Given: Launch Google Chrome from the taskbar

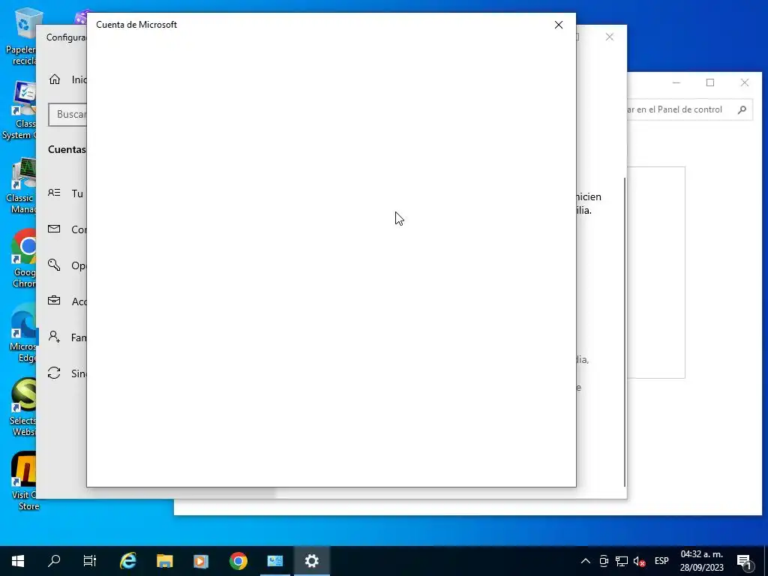Looking at the screenshot, I should [x=238, y=561].
